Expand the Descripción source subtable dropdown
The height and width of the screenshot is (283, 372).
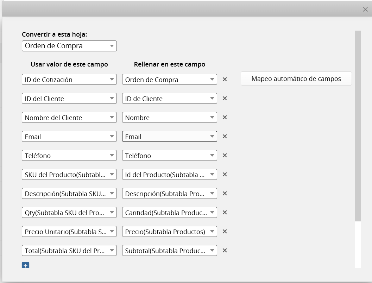point(69,194)
